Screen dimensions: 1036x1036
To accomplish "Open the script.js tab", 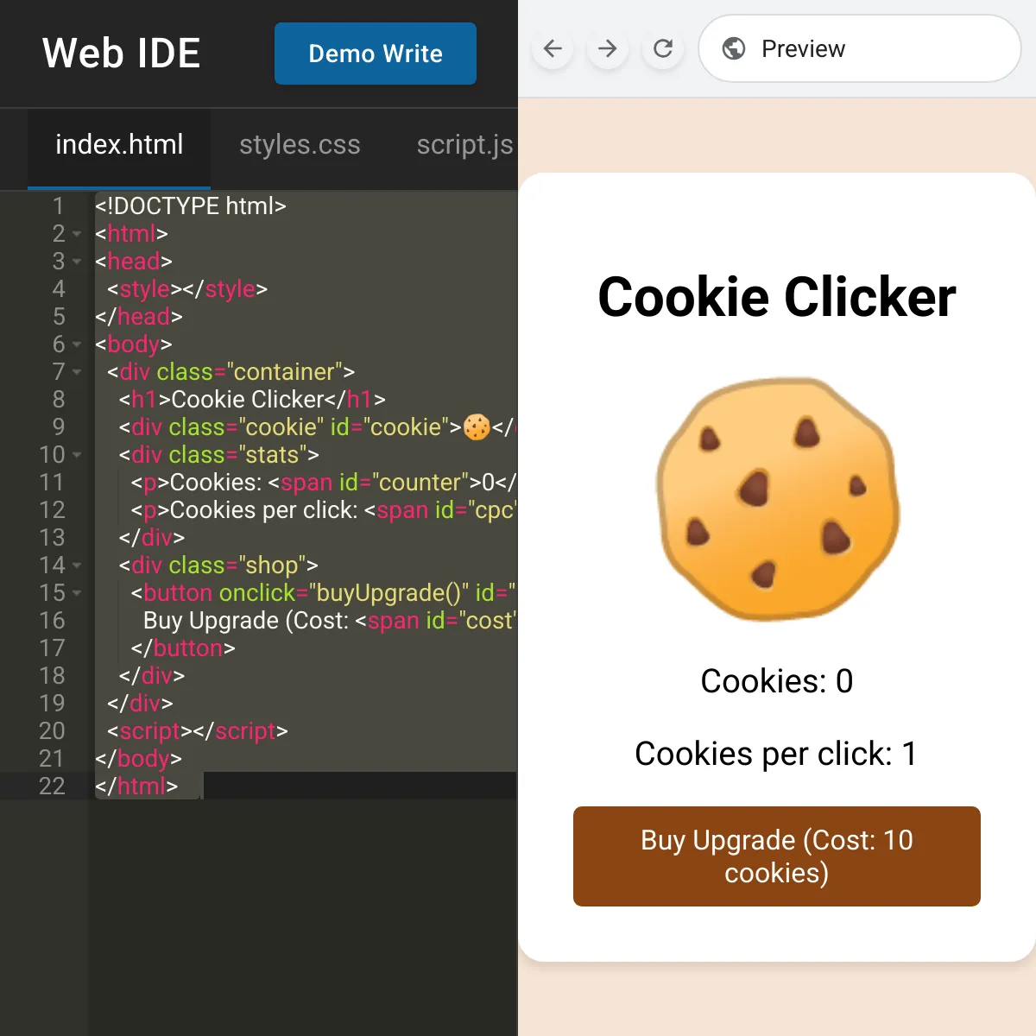I will point(464,145).
